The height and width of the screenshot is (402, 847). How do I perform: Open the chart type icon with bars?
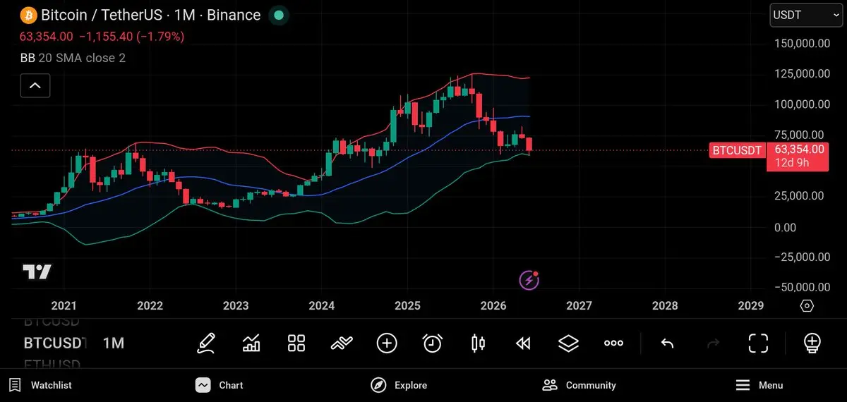point(251,343)
